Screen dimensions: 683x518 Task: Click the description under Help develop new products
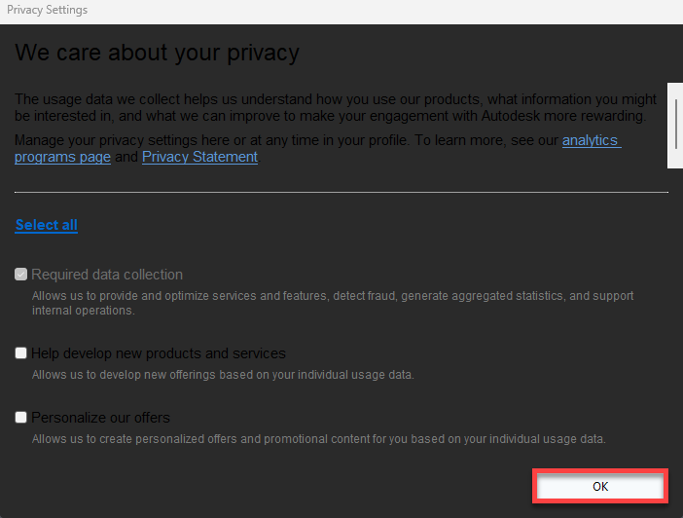pyautogui.click(x=223, y=375)
